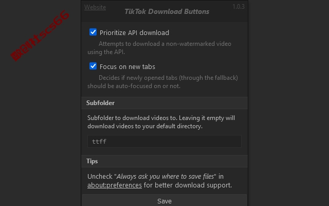
Task: Click the italic 'Always ask you where to save files' text
Action: pyautogui.click(x=165, y=176)
